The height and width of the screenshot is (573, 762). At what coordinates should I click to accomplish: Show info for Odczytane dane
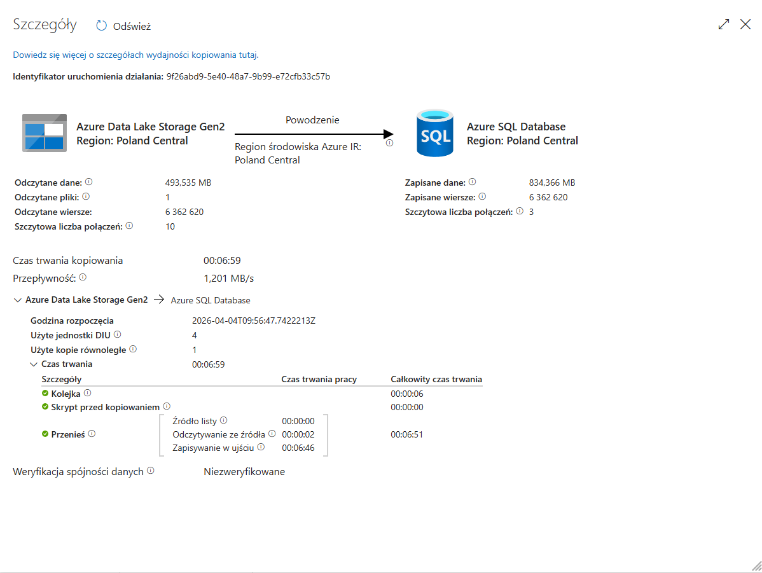(x=89, y=182)
